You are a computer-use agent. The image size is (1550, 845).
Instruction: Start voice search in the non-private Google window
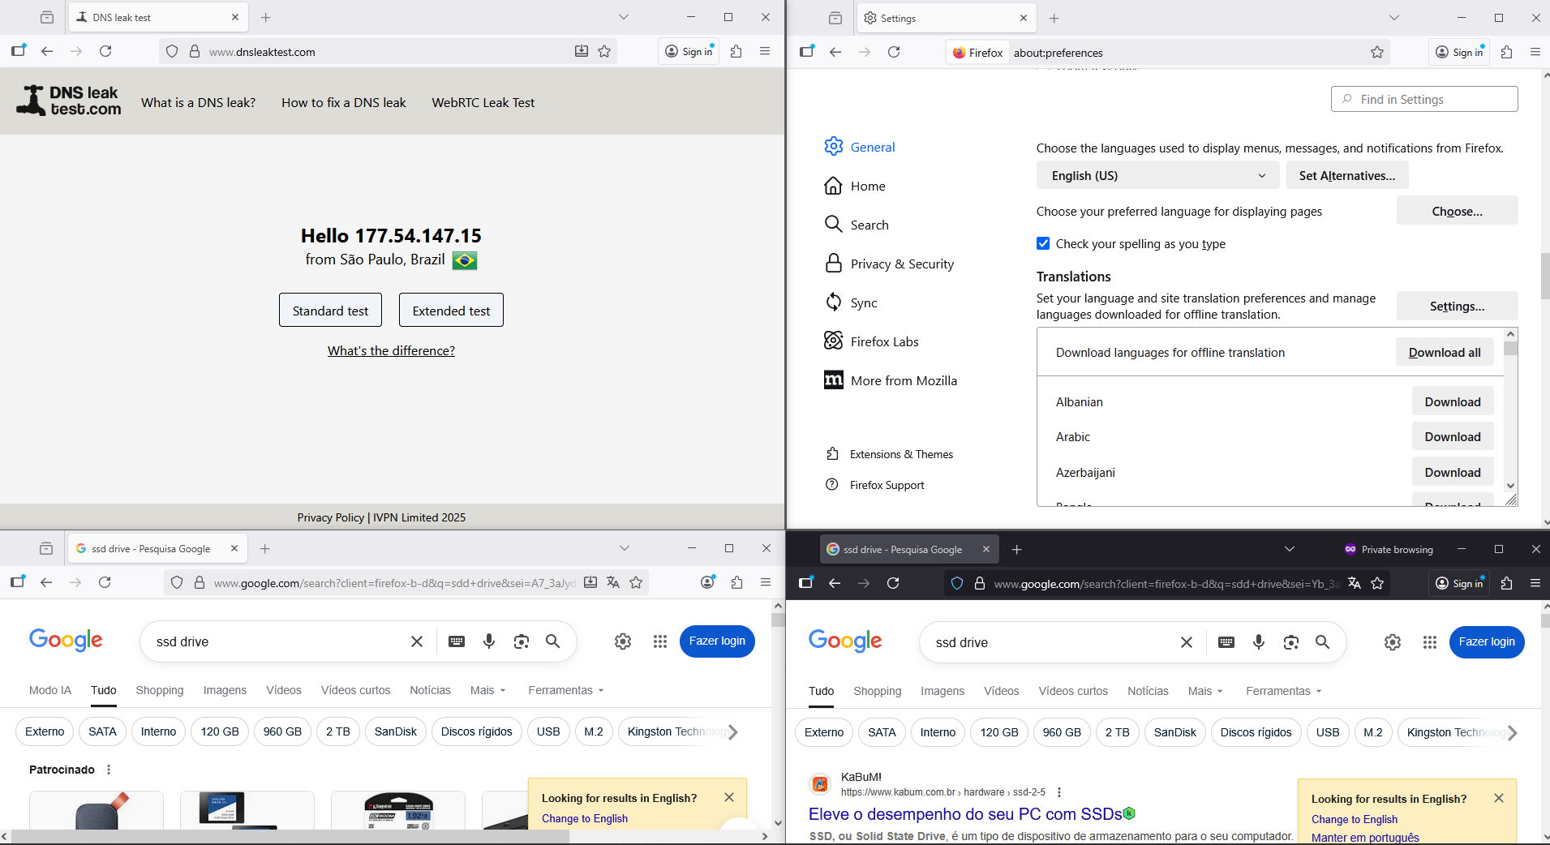click(489, 641)
